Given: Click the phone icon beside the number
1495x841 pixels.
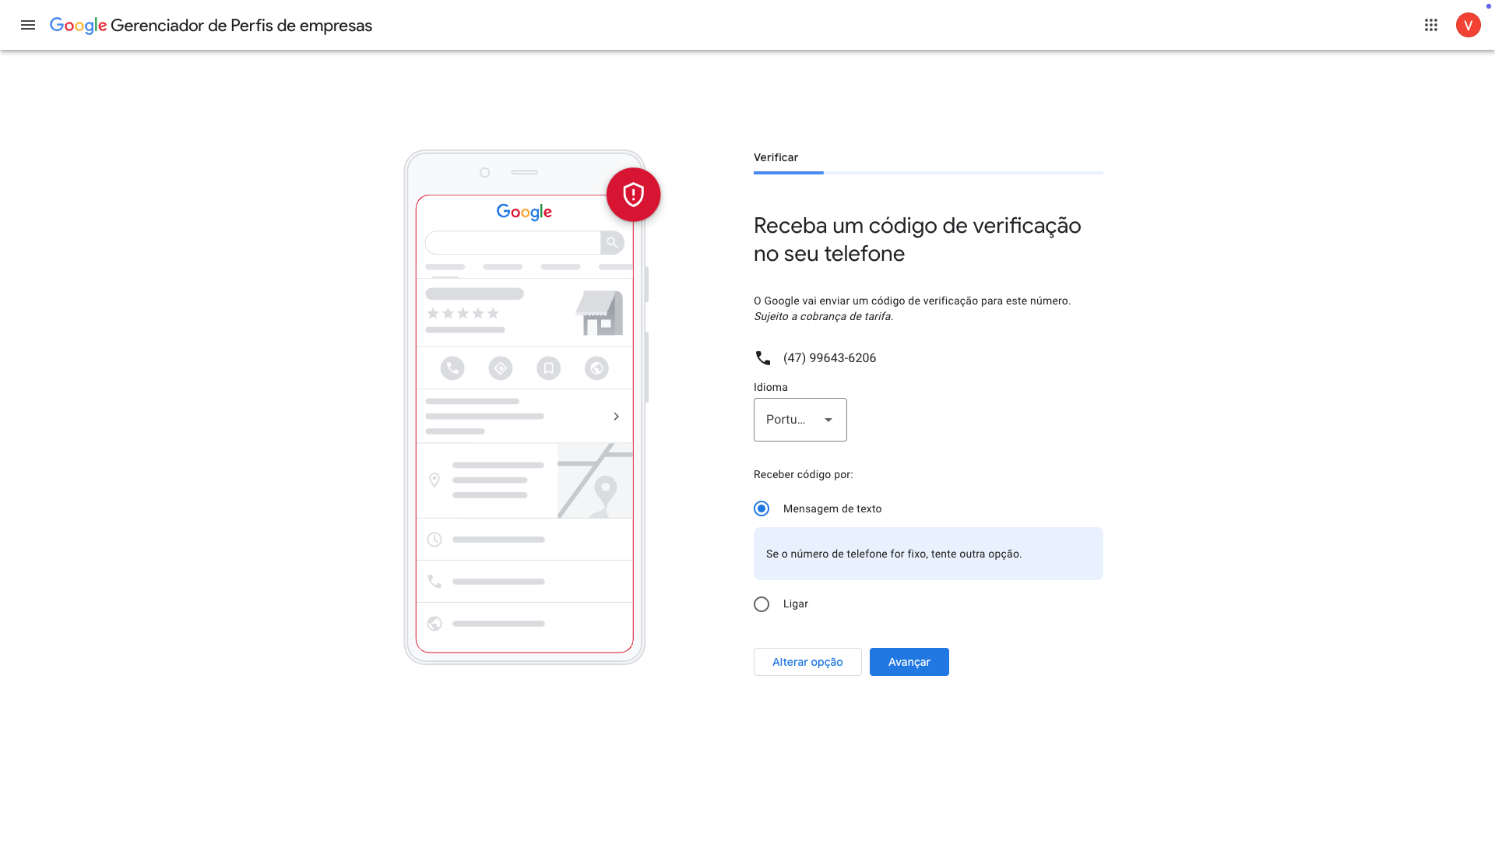Looking at the screenshot, I should [x=763, y=358].
